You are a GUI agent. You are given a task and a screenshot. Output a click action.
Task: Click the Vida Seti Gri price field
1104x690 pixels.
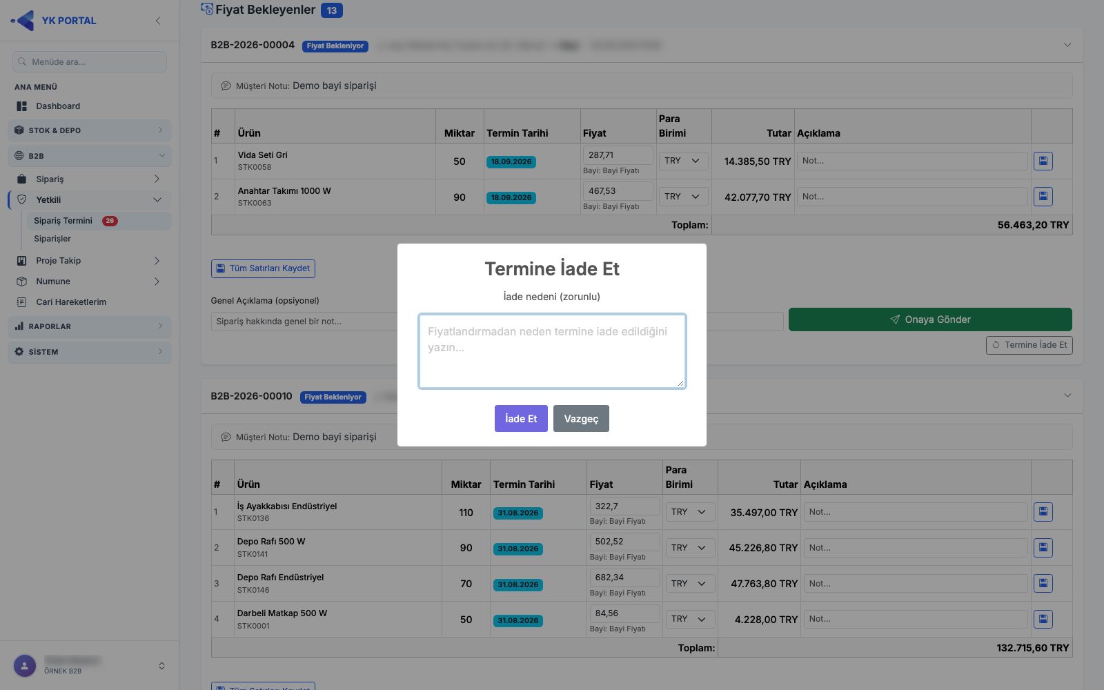(x=618, y=155)
